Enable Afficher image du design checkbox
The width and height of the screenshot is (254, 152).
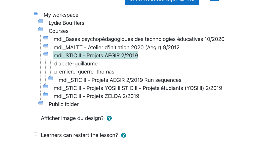pos(35,118)
